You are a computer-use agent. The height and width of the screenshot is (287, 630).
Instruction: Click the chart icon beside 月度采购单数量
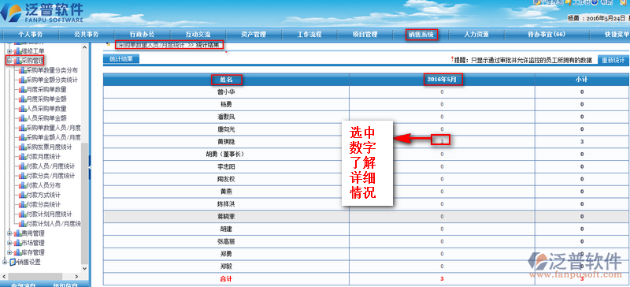[22, 89]
